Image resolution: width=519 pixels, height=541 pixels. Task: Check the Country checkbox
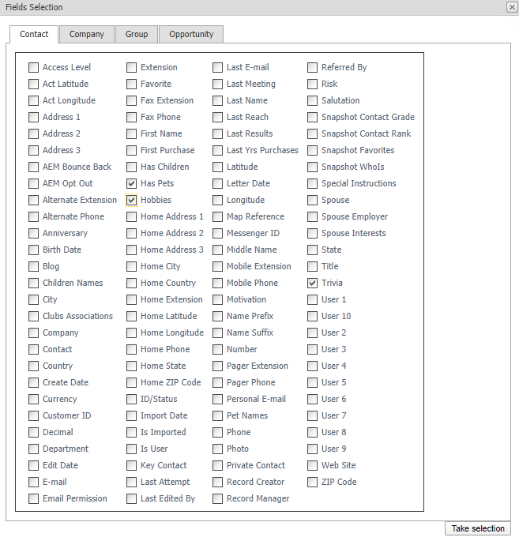point(33,366)
